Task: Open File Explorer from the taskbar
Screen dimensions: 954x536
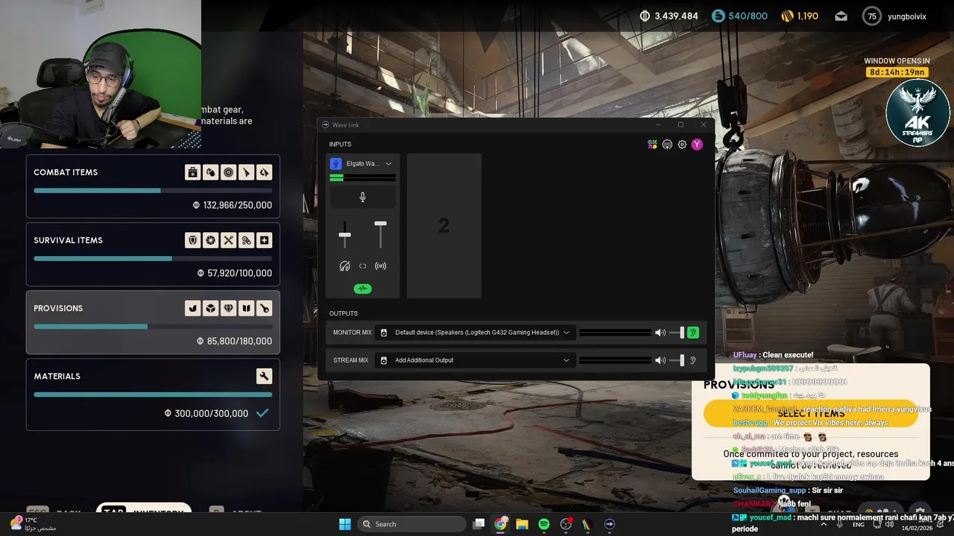Action: pos(522,524)
